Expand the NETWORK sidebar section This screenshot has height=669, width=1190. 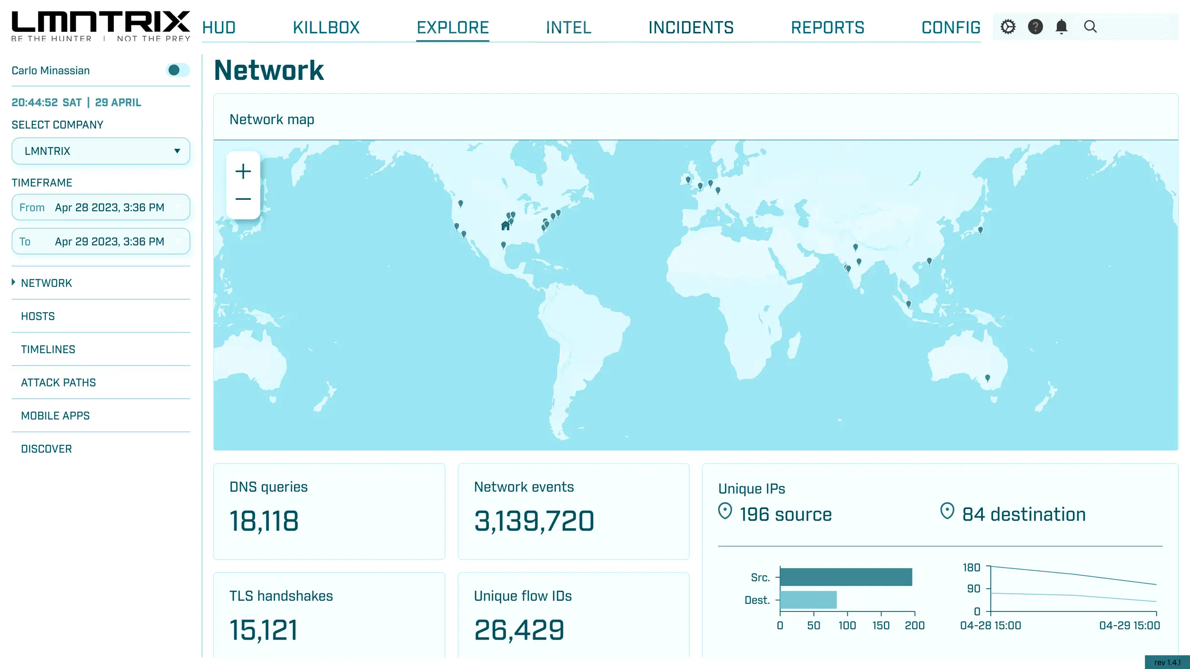pos(46,283)
